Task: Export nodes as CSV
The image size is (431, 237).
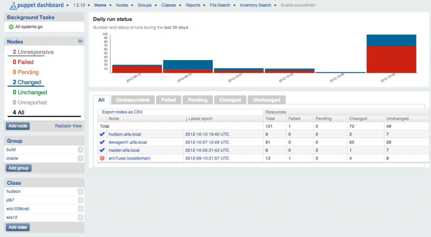Action: 123,112
